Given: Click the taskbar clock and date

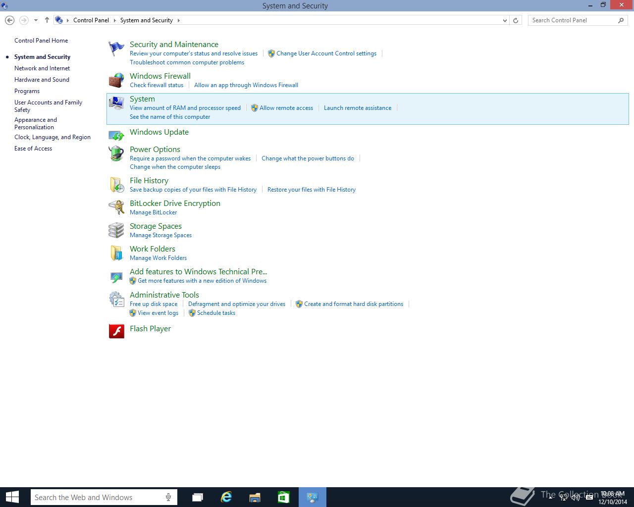Looking at the screenshot, I should click(x=613, y=498).
